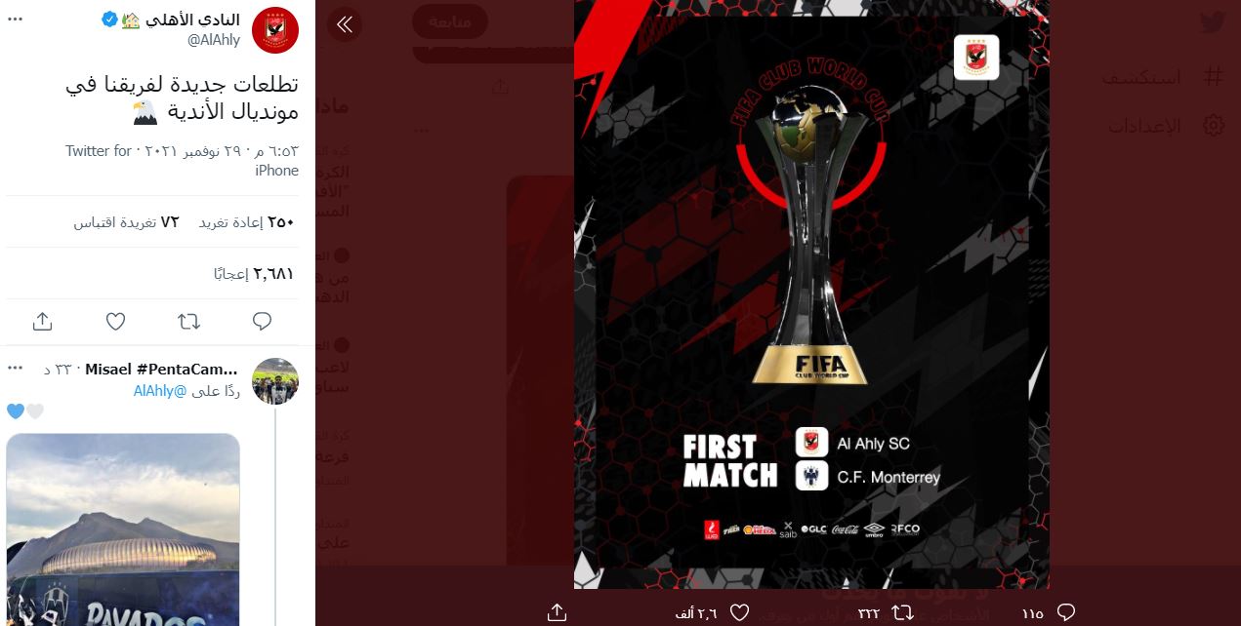Retweet using the icon below the photo
The width and height of the screenshot is (1241, 626).
click(903, 612)
